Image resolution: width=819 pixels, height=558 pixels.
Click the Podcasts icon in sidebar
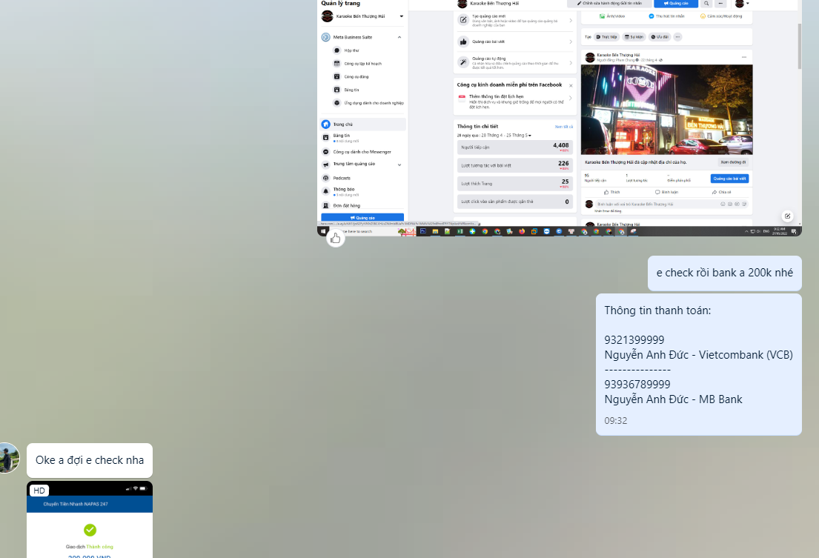(326, 178)
